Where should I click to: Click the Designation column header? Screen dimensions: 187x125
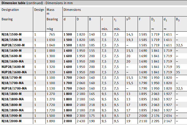[10, 10]
